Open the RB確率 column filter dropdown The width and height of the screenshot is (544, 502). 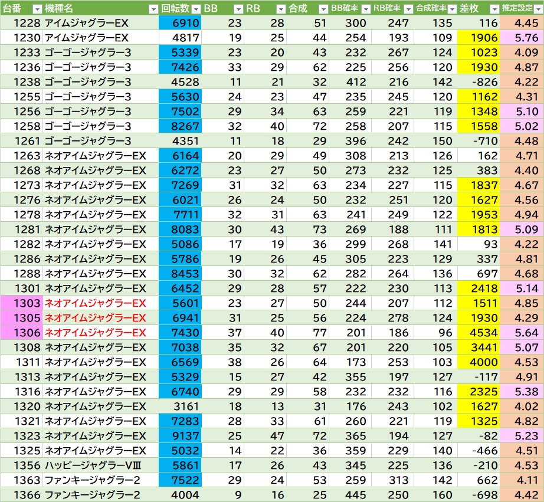point(408,9)
